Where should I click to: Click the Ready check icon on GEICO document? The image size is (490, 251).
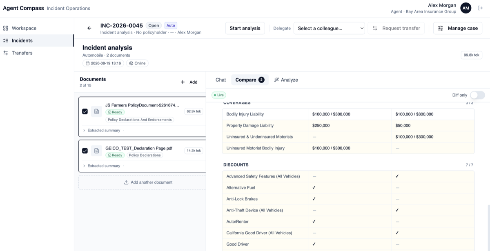click(109, 155)
